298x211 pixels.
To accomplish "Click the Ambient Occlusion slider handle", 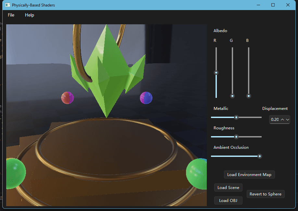I will pos(260,156).
